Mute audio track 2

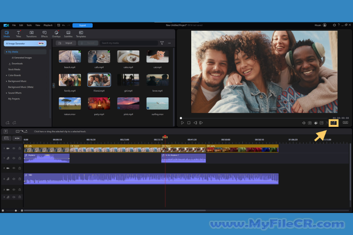tap(14, 179)
